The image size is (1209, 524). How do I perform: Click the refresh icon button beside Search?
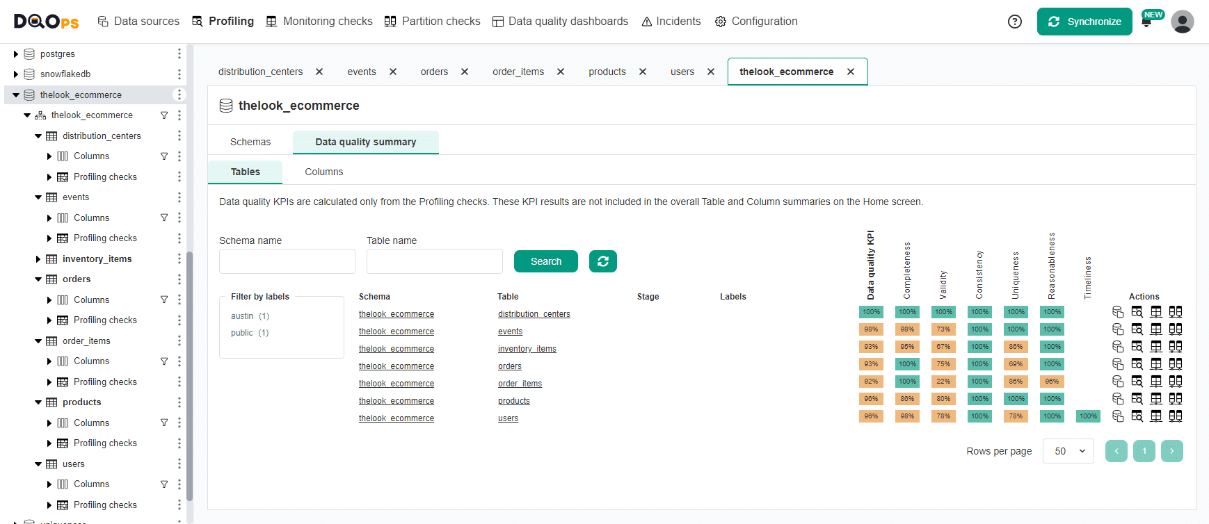click(603, 261)
